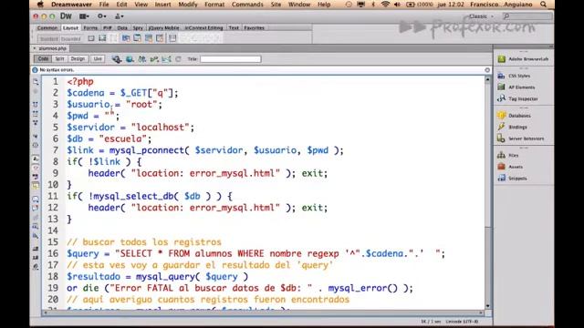
Task: Open the Tag Inspector panel icon
Action: click(501, 98)
